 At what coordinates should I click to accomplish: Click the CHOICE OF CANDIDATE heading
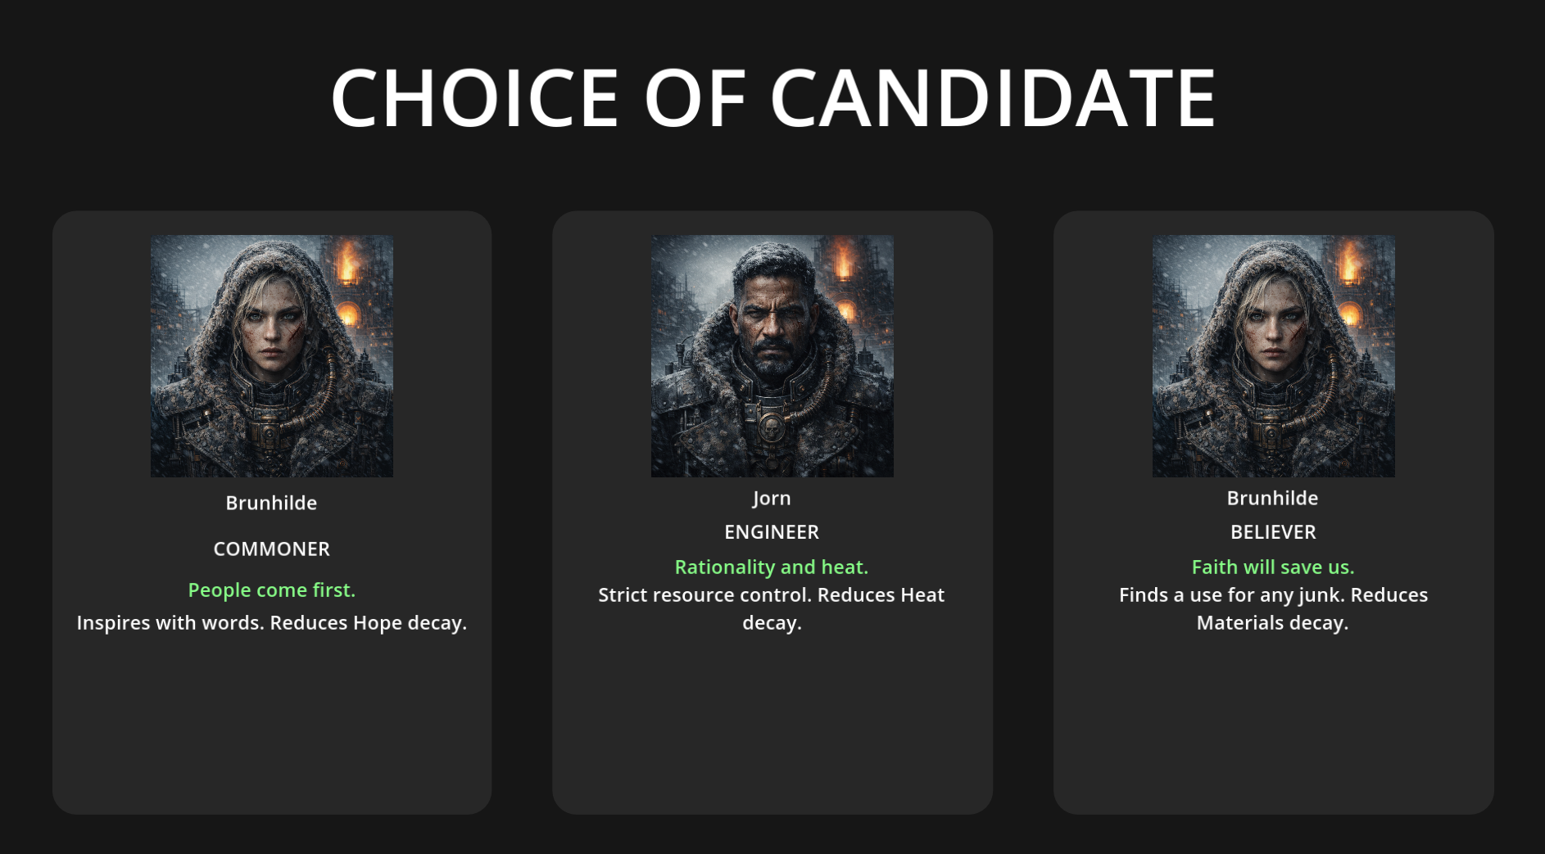(x=772, y=98)
